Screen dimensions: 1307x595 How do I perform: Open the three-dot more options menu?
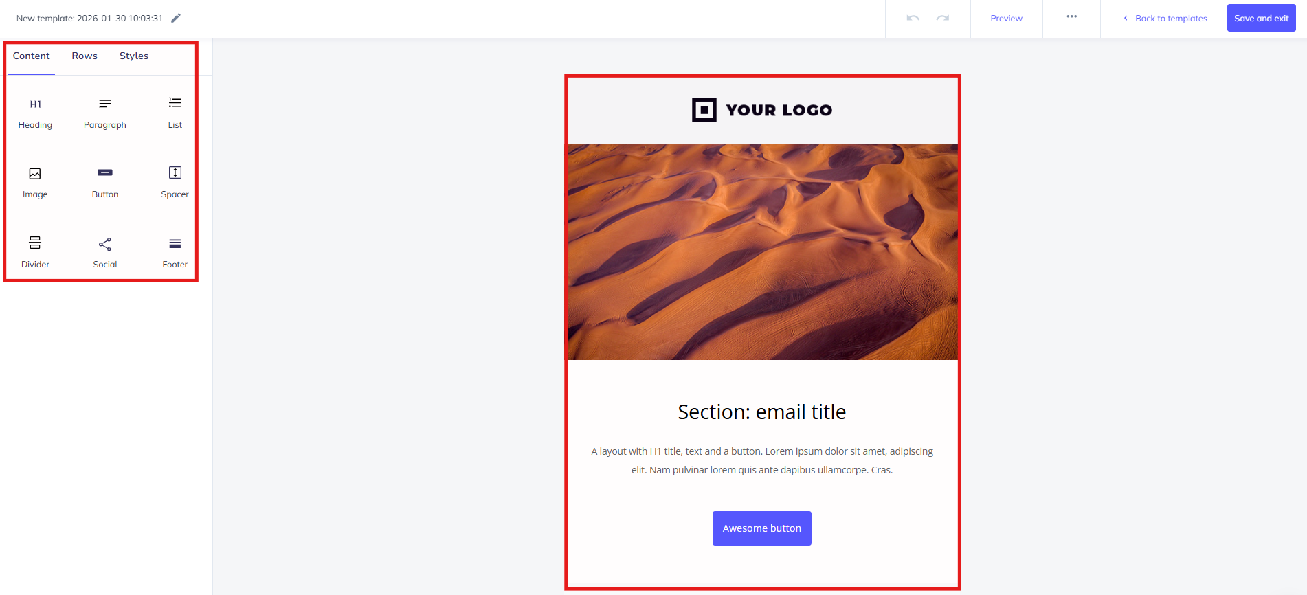point(1072,16)
